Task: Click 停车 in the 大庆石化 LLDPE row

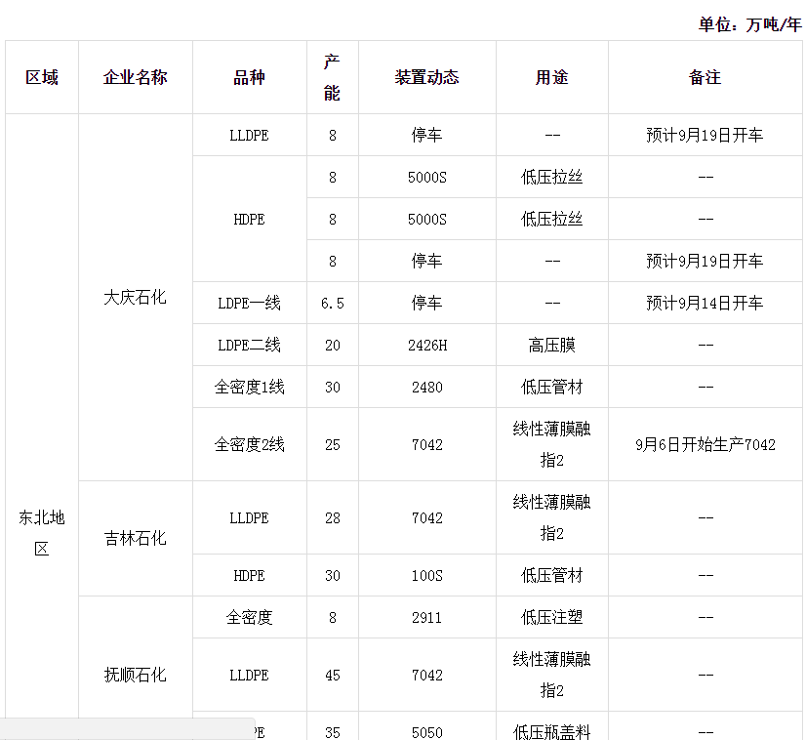Action: [426, 136]
